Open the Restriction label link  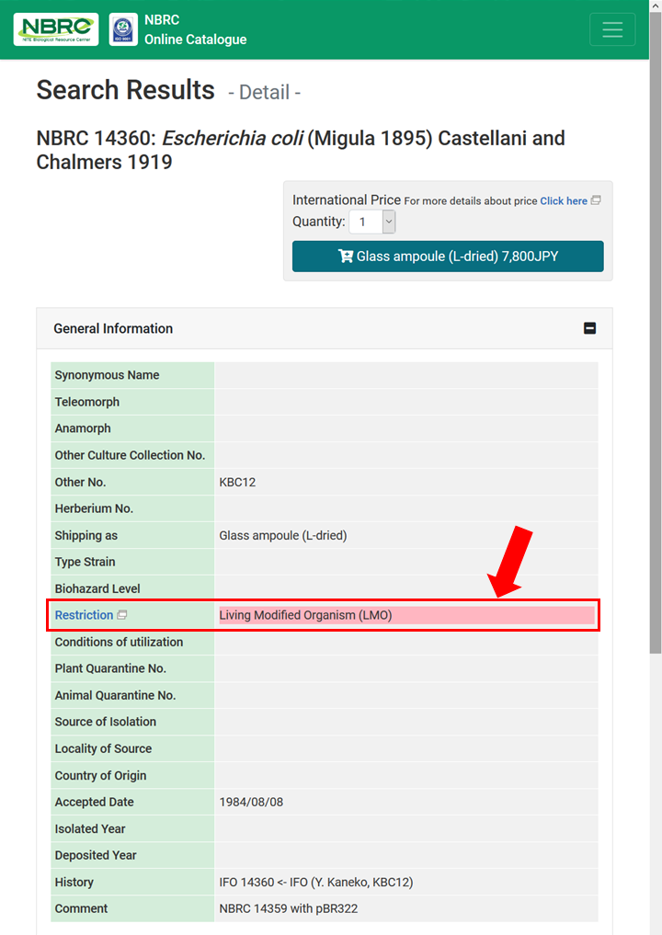[84, 615]
